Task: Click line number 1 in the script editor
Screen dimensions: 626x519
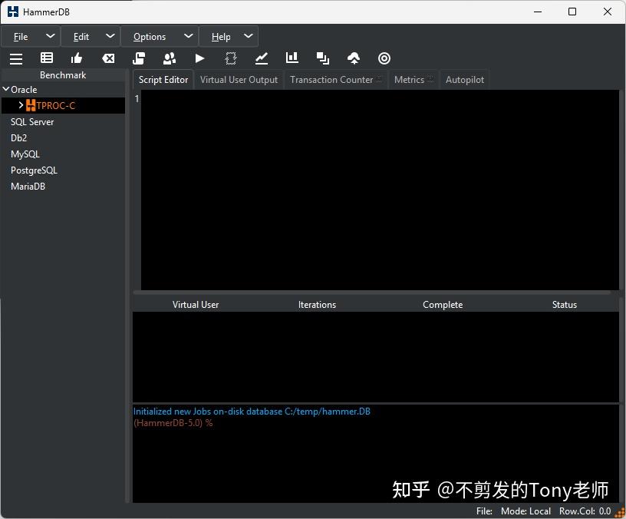Action: (x=137, y=98)
